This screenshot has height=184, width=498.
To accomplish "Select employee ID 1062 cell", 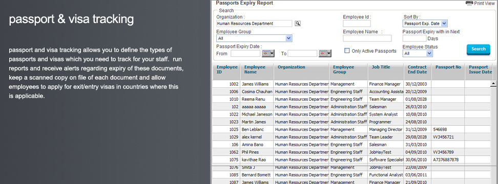I will [x=226, y=152].
